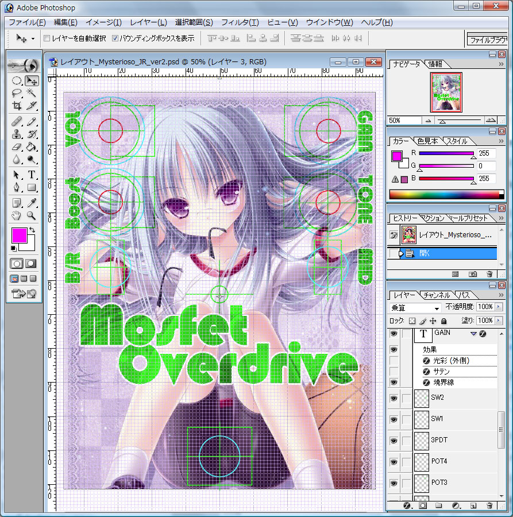Show the 光彩 (外側) effect
The height and width of the screenshot is (517, 513).
coord(394,360)
